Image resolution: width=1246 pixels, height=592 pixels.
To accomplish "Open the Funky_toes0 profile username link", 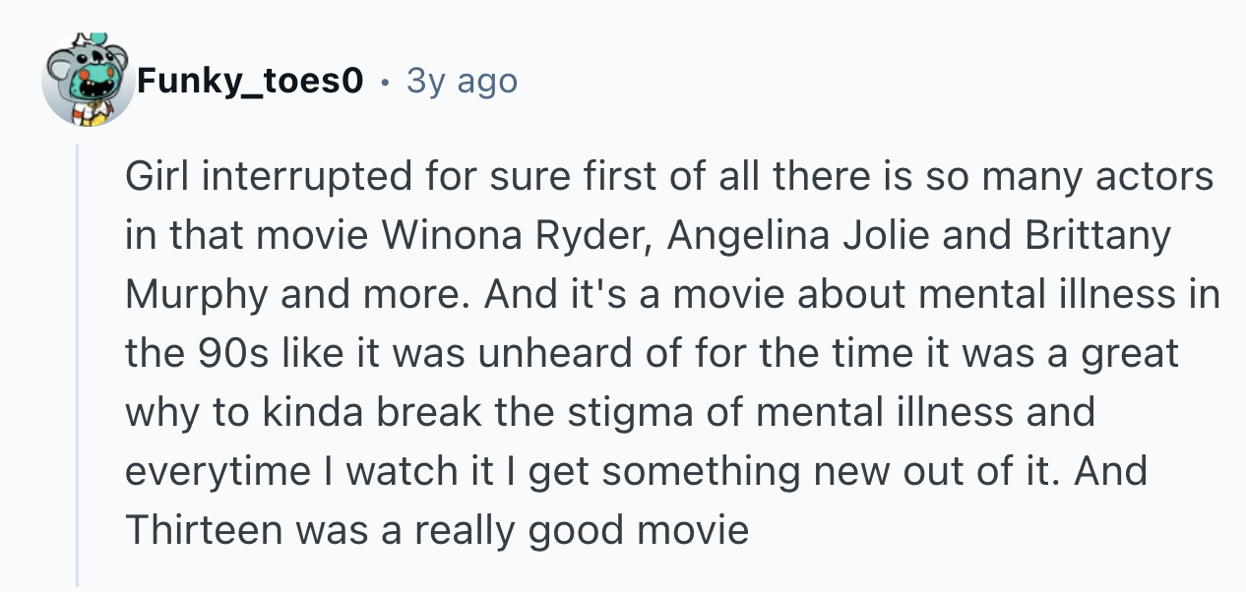I will click(x=251, y=82).
